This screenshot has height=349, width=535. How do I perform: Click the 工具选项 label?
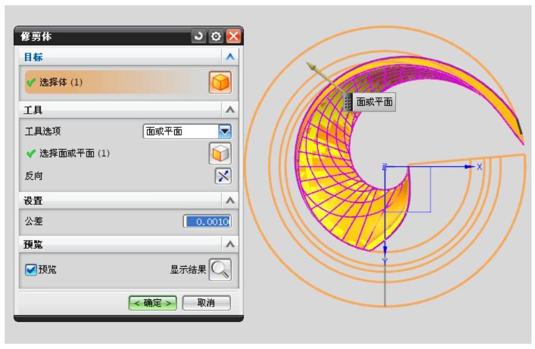pyautogui.click(x=43, y=131)
